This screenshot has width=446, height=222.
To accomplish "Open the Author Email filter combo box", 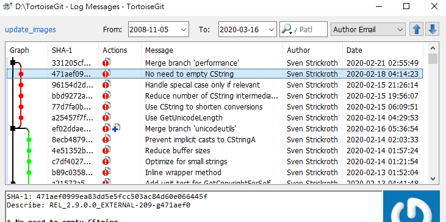I will click(368, 29).
